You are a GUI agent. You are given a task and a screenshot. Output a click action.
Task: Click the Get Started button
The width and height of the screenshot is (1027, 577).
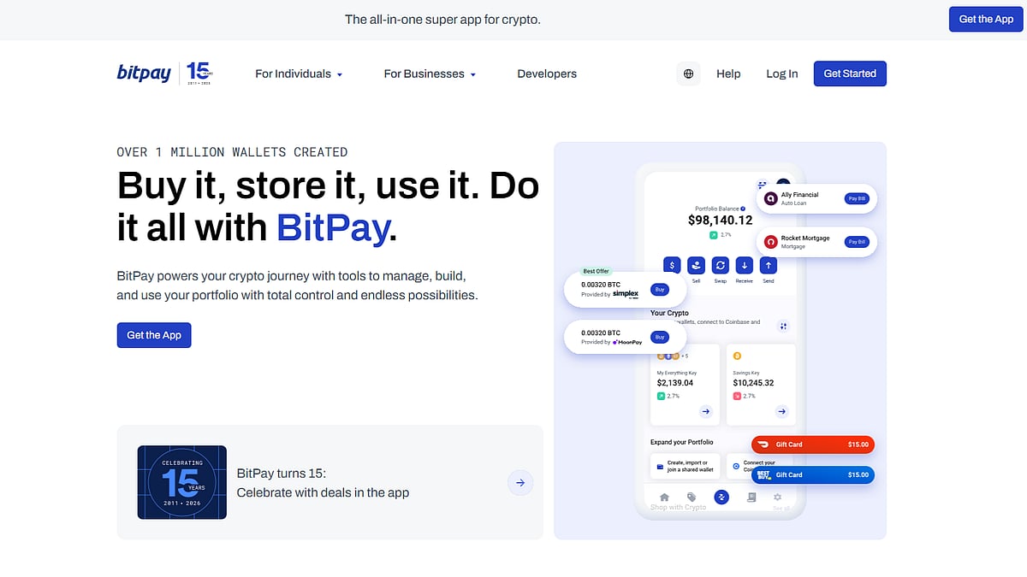850,74
